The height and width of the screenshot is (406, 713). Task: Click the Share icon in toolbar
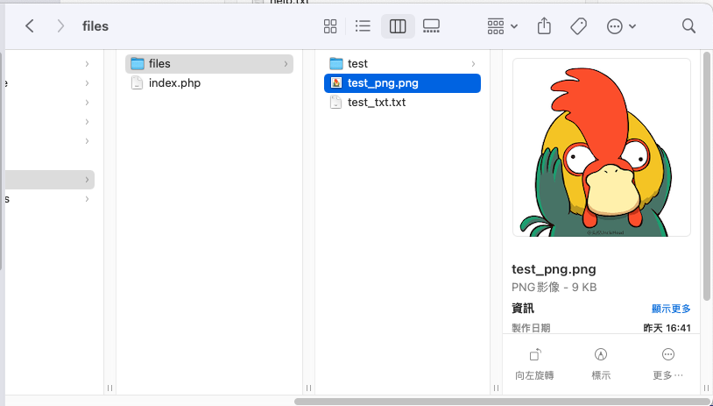tap(544, 26)
